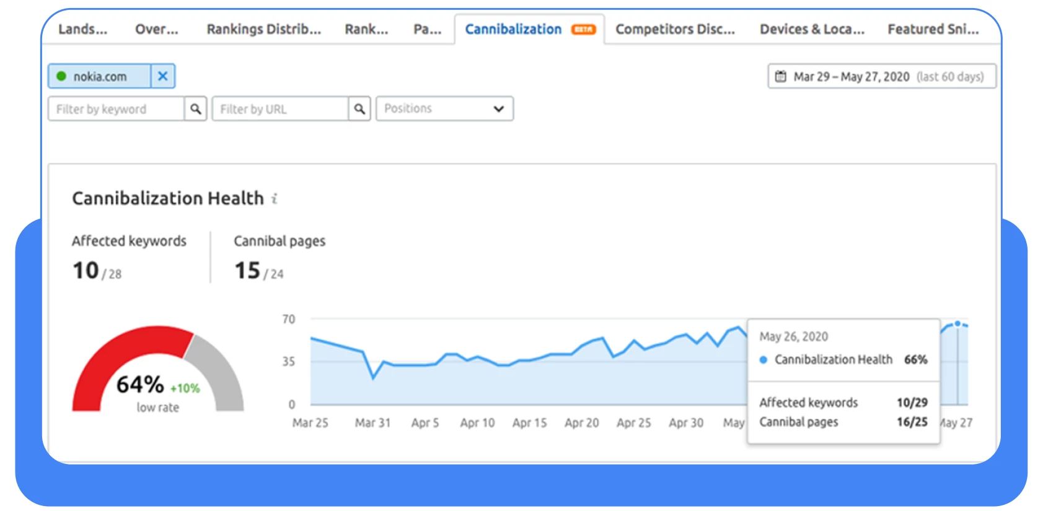Open the Rankings Distrib... tab
Viewport: 1043px width, 511px height.
[264, 29]
